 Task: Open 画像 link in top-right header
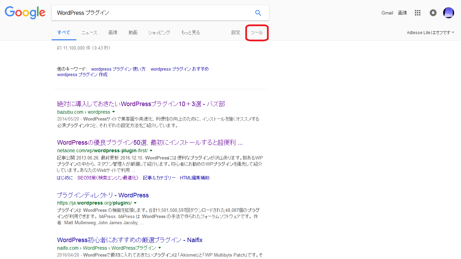coord(403,13)
